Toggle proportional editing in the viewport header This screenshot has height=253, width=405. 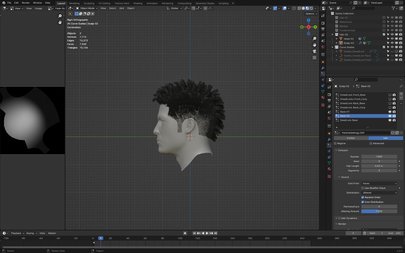205,8
